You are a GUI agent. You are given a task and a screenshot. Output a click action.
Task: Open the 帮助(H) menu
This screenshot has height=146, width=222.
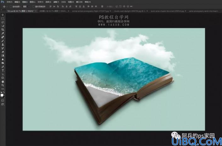88,2
